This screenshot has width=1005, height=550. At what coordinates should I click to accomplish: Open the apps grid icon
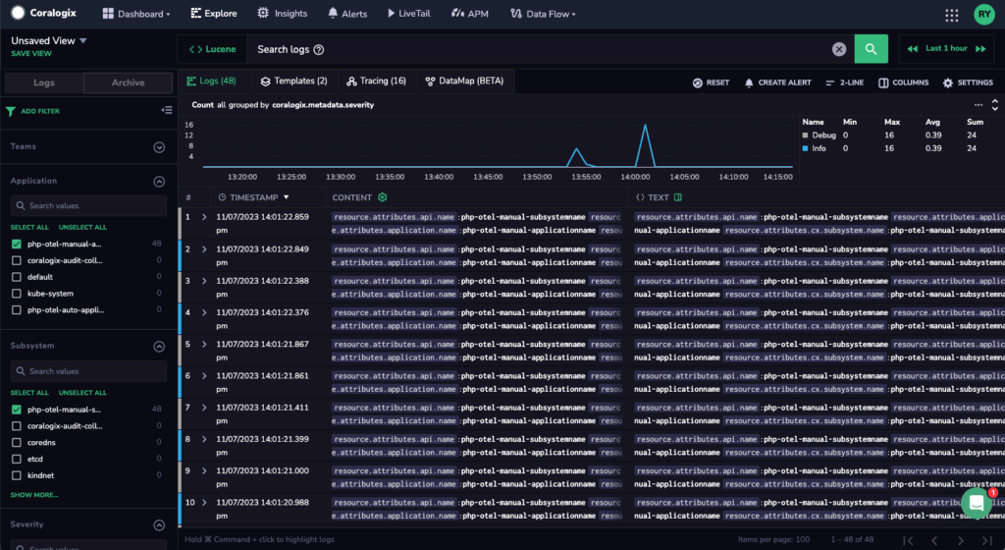[x=952, y=15]
